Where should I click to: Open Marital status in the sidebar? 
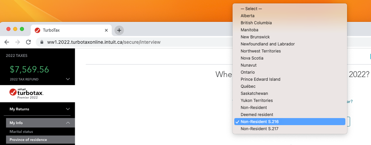pyautogui.click(x=21, y=132)
